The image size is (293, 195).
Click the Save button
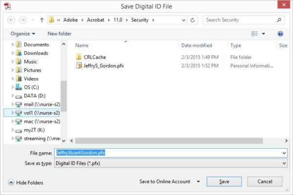(224, 181)
